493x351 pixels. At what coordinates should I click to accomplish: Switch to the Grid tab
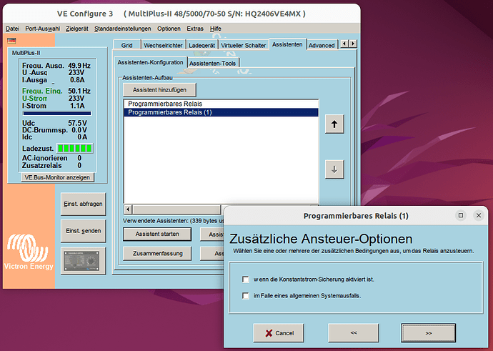click(x=126, y=45)
